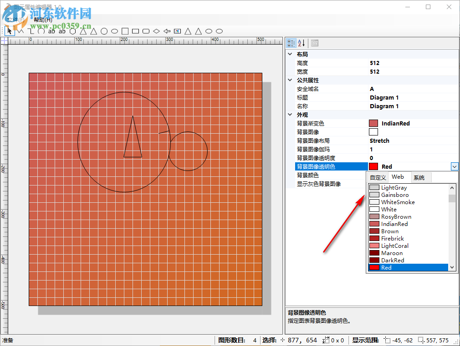Viewport: 460px width, 346px height.
Task: Switch to the 系统 color tab
Action: point(420,177)
